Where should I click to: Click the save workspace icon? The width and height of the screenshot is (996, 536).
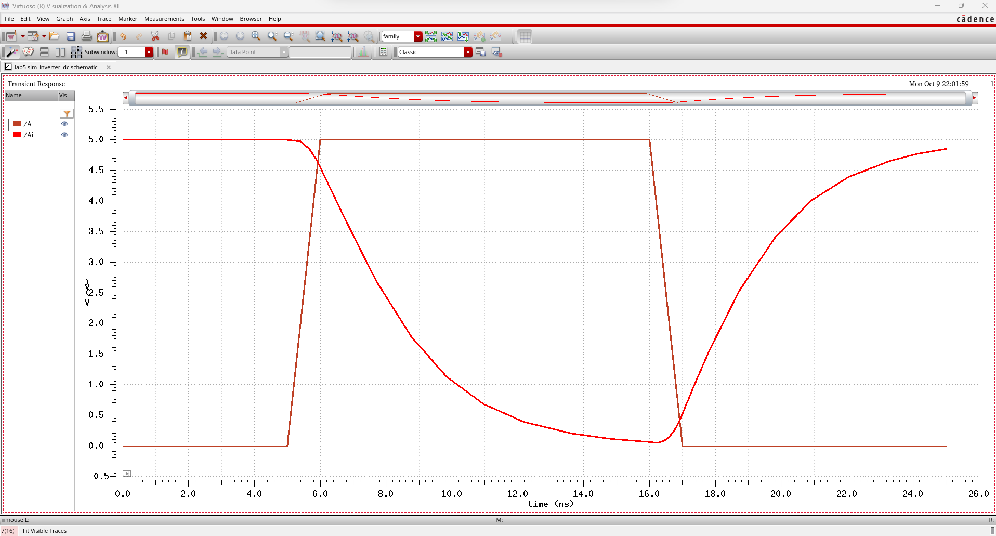click(480, 52)
